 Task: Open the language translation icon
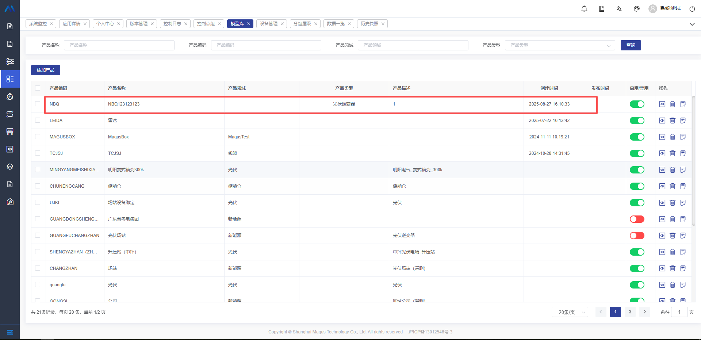pos(619,9)
